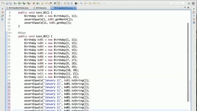Open the Back history dropdown arrow
The height and width of the screenshot is (111, 197).
pos(100,3)
